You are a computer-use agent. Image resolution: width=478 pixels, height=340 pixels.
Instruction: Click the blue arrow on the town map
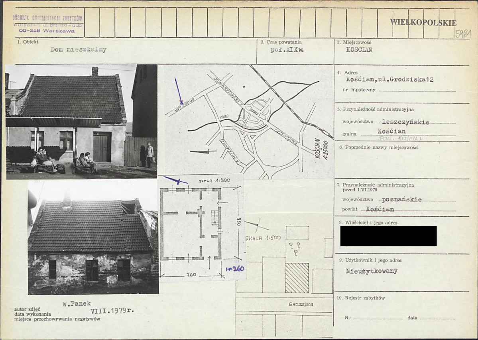(x=179, y=91)
